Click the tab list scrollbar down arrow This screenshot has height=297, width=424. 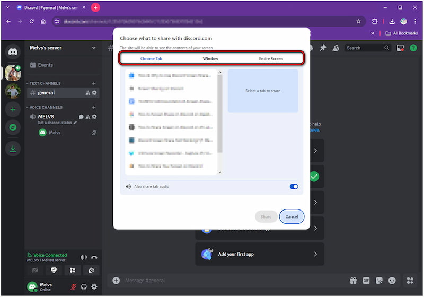(220, 172)
